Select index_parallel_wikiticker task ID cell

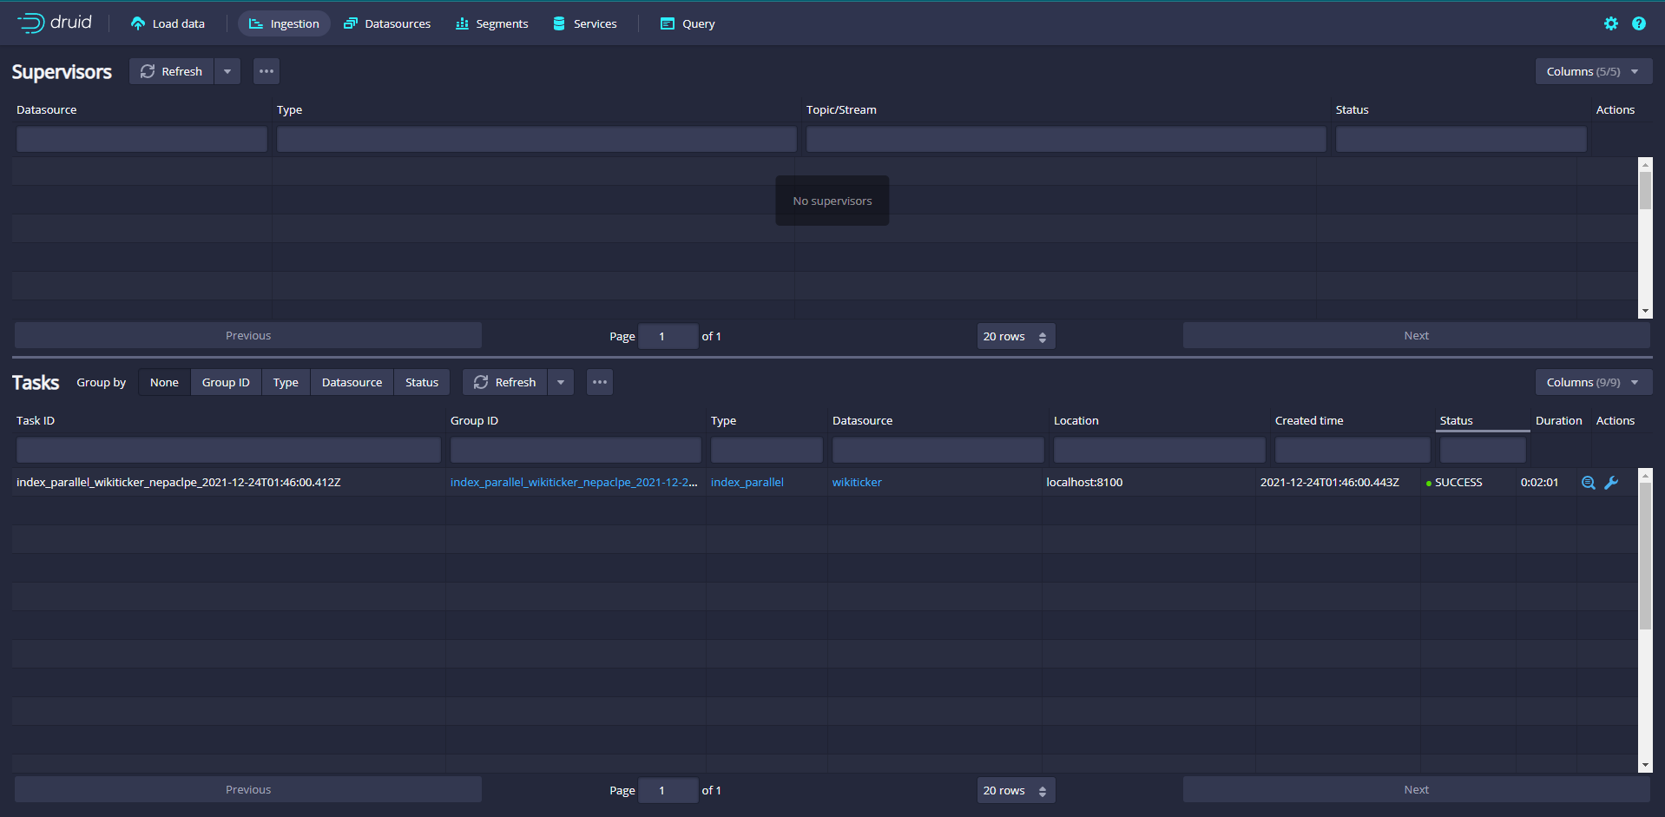pos(178,482)
